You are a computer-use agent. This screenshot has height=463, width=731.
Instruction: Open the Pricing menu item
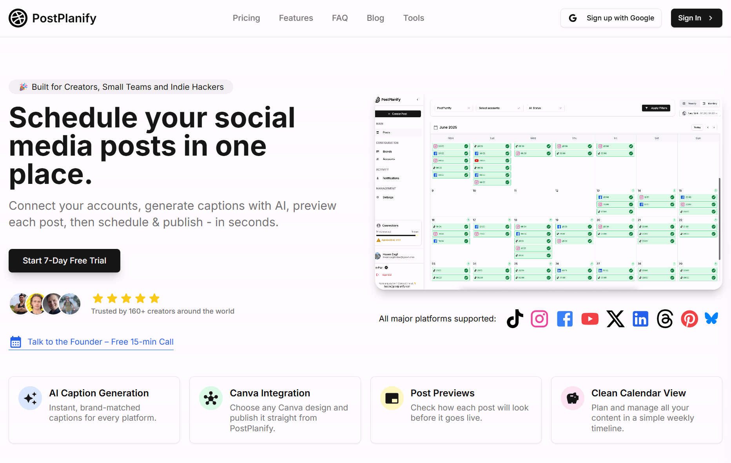[246, 18]
